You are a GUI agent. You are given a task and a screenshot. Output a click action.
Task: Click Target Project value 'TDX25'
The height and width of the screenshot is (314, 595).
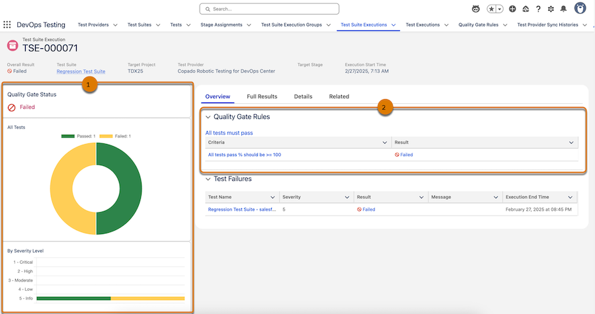pyautogui.click(x=136, y=71)
